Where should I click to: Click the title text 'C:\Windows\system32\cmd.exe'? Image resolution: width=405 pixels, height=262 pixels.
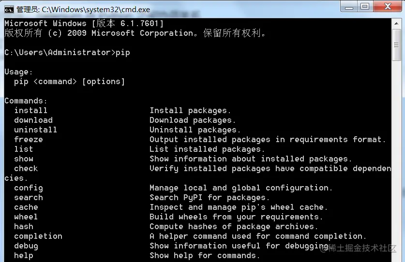point(96,10)
